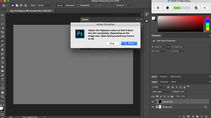Viewport: 211px width, 118px height.
Task: Pause the screen recording
Action: click(158, 8)
